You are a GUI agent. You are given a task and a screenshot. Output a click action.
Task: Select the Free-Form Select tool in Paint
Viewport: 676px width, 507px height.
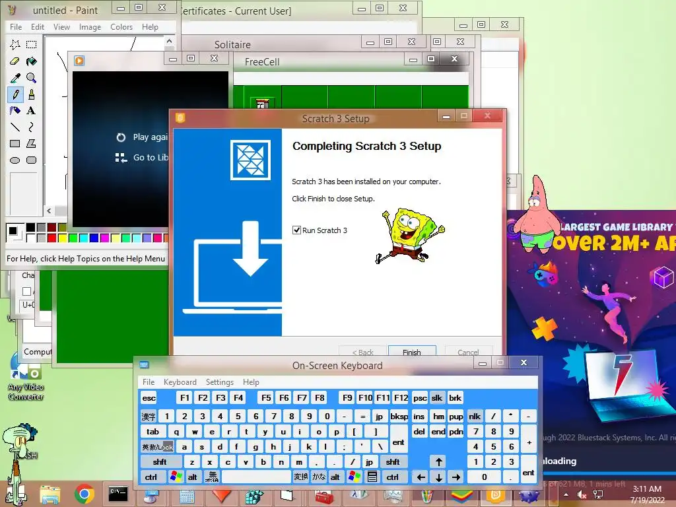pyautogui.click(x=15, y=44)
